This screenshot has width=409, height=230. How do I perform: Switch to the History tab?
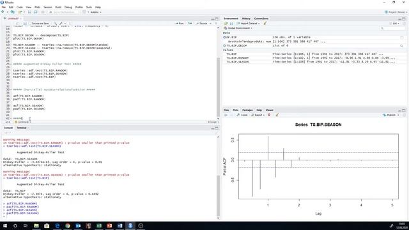246,19
